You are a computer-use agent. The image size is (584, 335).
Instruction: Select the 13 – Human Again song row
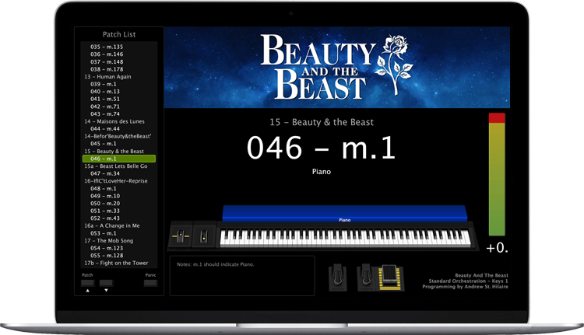point(119,77)
